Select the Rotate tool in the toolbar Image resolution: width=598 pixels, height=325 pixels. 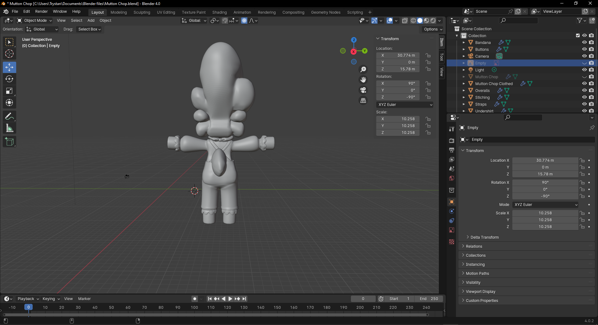coord(9,79)
